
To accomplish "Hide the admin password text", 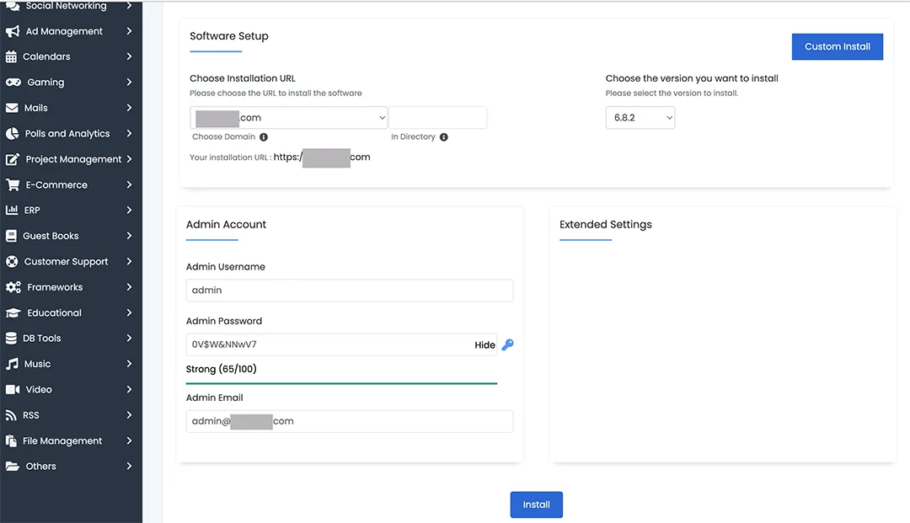I will pyautogui.click(x=484, y=345).
